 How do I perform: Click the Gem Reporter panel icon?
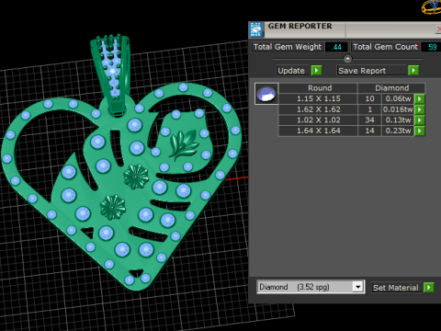255,29
